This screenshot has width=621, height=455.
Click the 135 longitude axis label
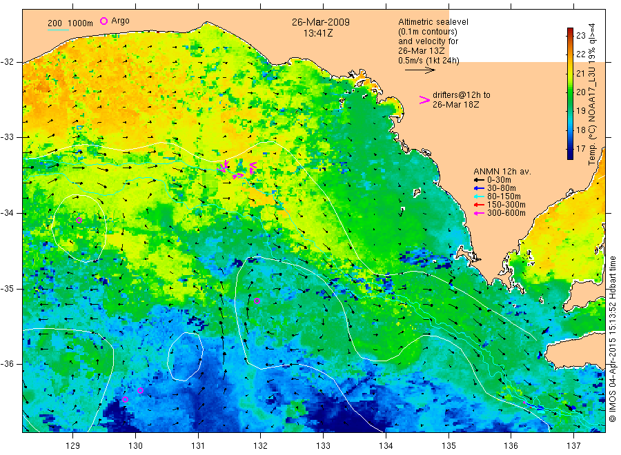(x=448, y=446)
